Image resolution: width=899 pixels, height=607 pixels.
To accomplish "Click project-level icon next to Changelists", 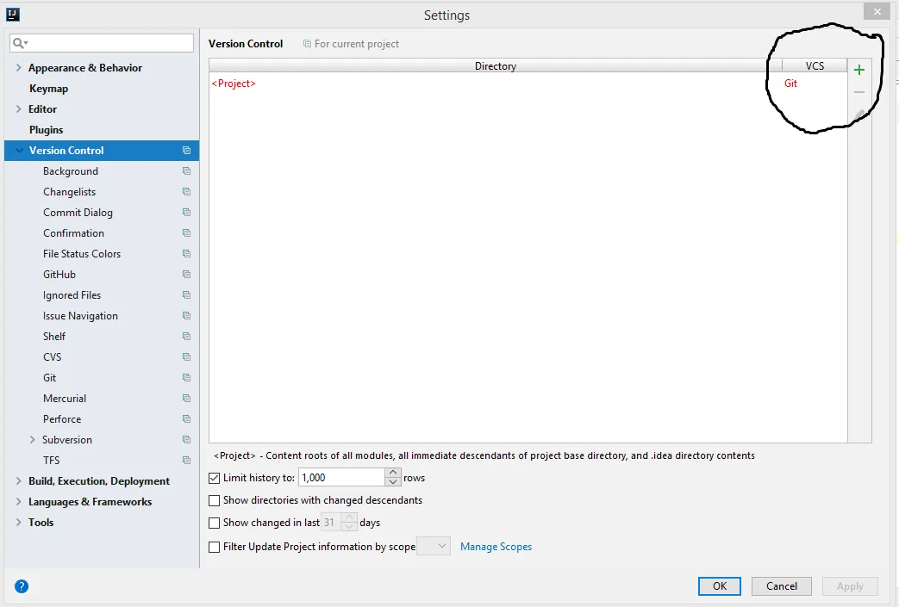I will click(x=186, y=192).
